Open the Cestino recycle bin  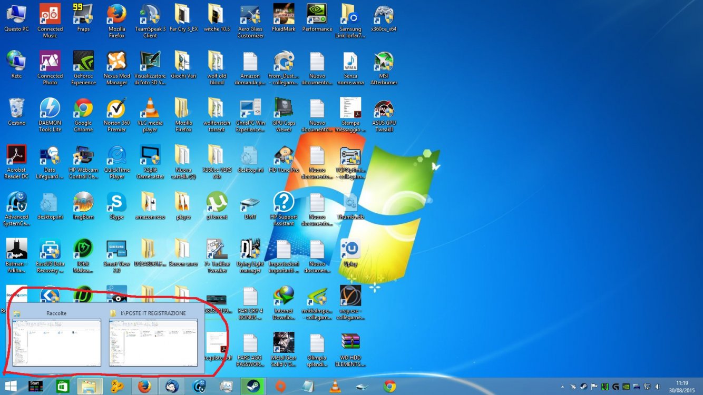[16, 112]
